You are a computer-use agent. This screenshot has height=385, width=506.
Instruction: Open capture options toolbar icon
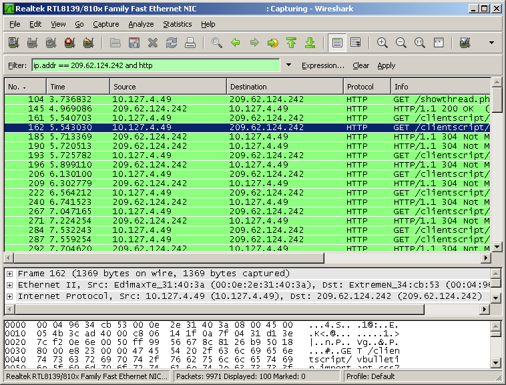click(x=32, y=43)
